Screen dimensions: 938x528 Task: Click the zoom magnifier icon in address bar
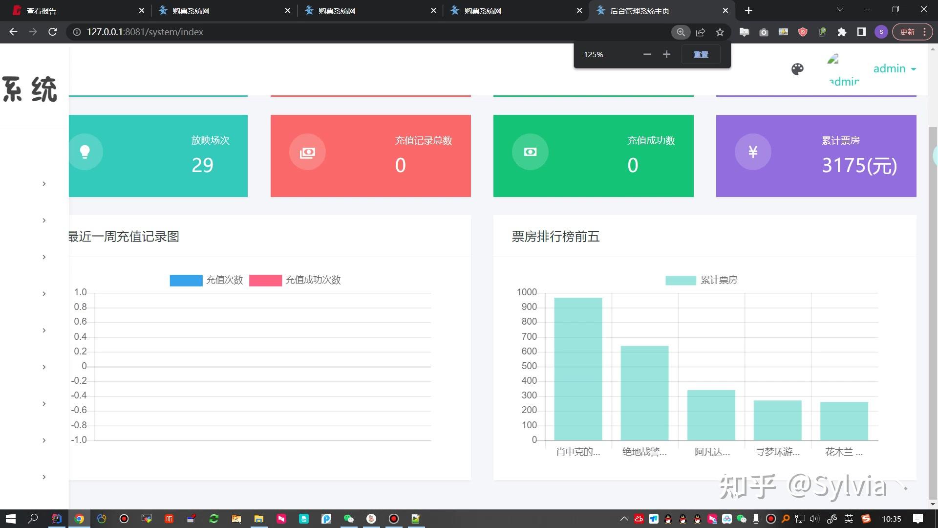(681, 32)
